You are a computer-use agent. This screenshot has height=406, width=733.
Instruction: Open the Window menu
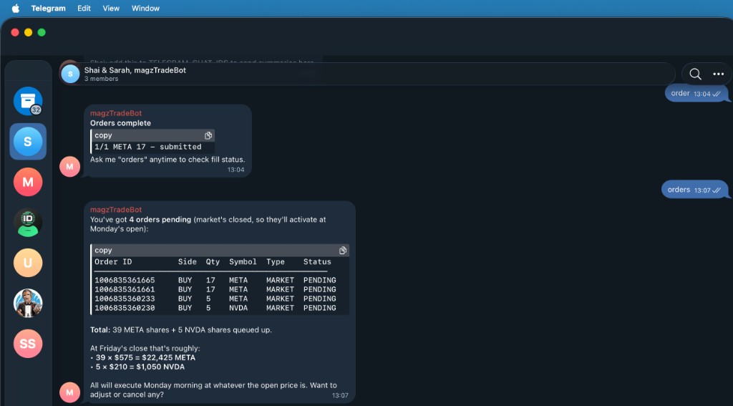(x=145, y=9)
